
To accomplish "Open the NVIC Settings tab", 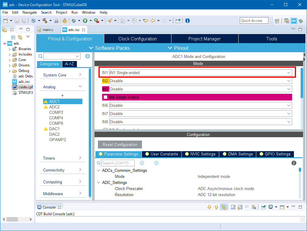I will 200,154.
